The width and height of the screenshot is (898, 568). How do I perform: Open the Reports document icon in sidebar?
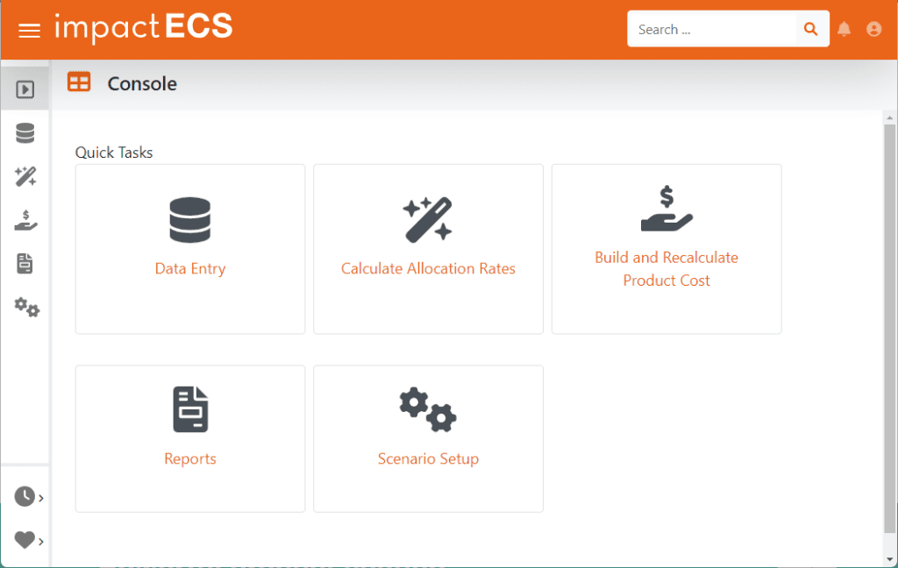tap(25, 264)
